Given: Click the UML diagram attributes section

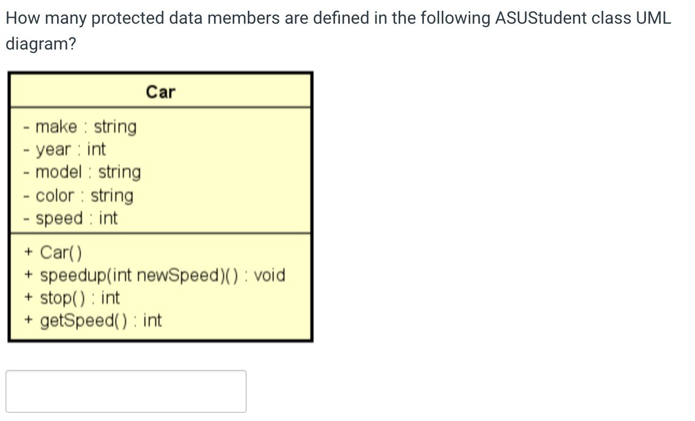Looking at the screenshot, I should 160,172.
